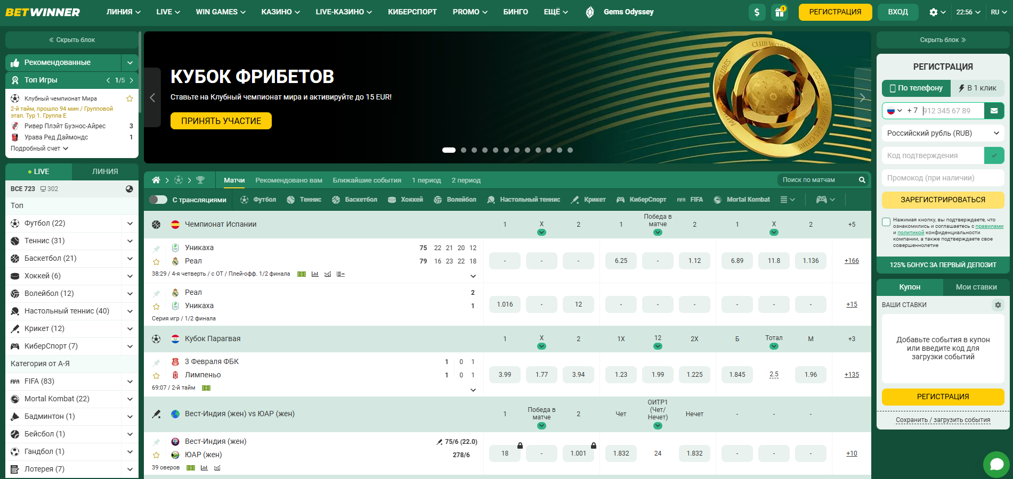Filter by Крикет in sports bar

click(588, 200)
